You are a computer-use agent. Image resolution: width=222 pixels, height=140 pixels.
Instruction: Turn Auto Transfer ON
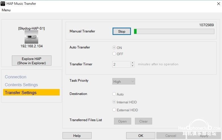pos(114,48)
